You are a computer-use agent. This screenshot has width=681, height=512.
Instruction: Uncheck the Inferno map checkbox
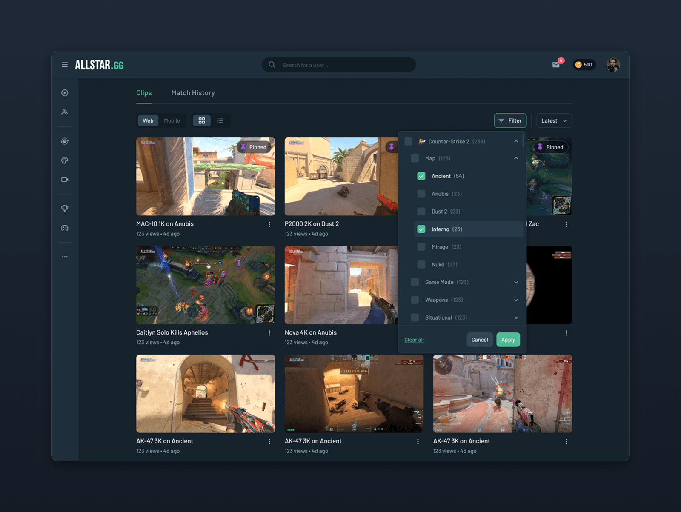[421, 229]
